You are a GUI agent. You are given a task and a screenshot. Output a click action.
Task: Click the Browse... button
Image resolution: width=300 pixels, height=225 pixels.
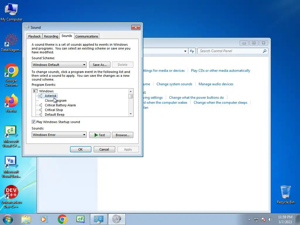(x=122, y=135)
